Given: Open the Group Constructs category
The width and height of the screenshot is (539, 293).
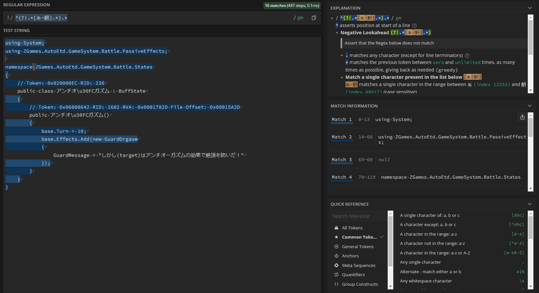Looking at the screenshot, I should (360, 284).
